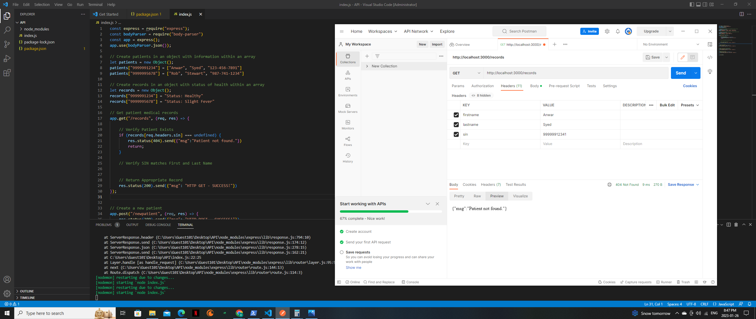The image size is (756, 319).
Task: Toggle the lastname header checkbox
Action: pyautogui.click(x=456, y=125)
